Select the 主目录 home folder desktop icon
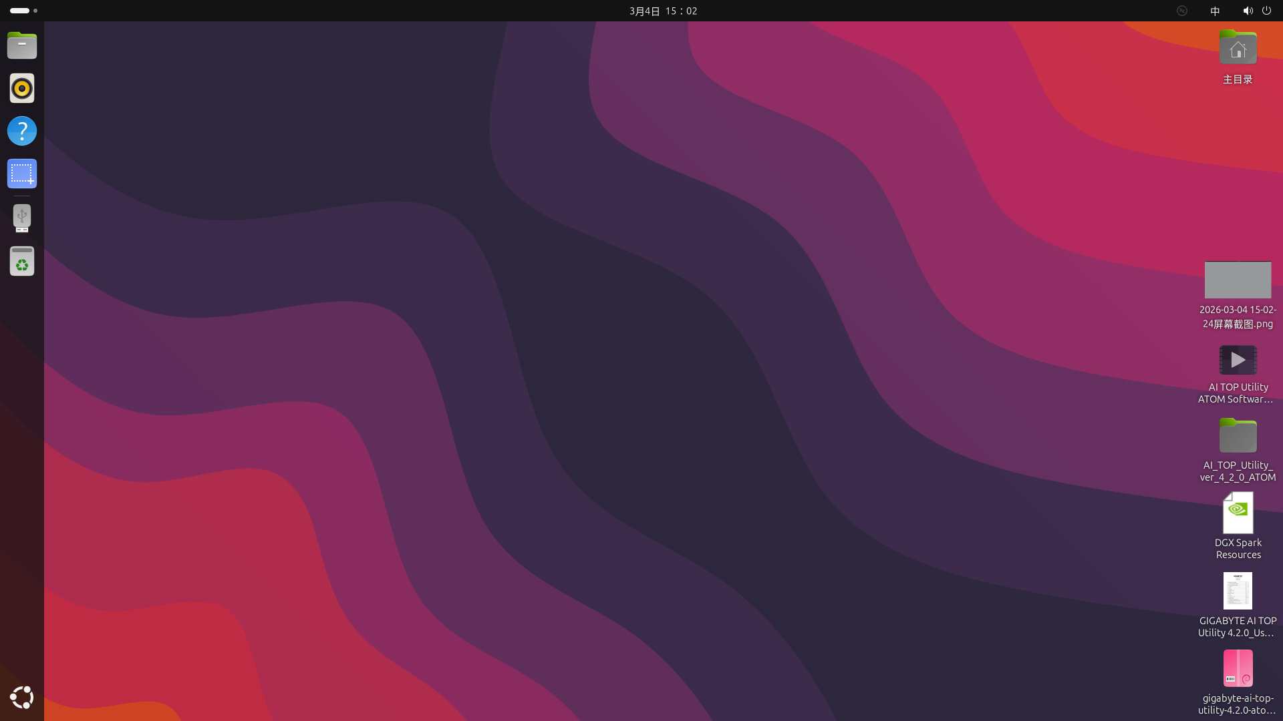This screenshot has width=1283, height=721. pos(1238,49)
